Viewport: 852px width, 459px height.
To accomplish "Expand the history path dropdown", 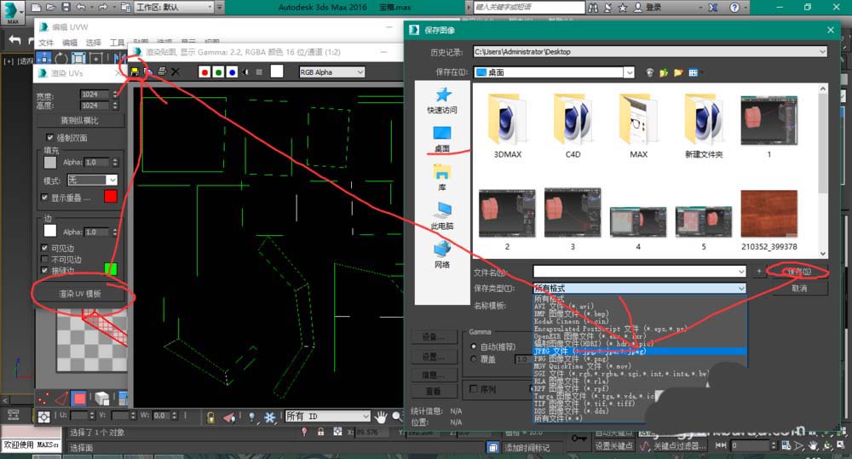I will pos(821,52).
